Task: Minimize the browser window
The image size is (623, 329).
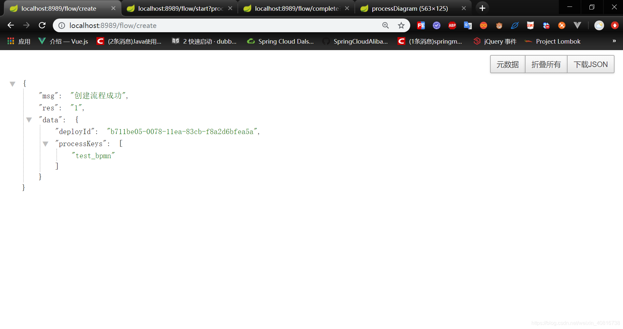Action: point(570,7)
